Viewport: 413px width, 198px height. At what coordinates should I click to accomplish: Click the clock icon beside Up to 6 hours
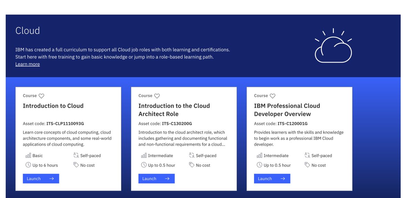point(28,165)
